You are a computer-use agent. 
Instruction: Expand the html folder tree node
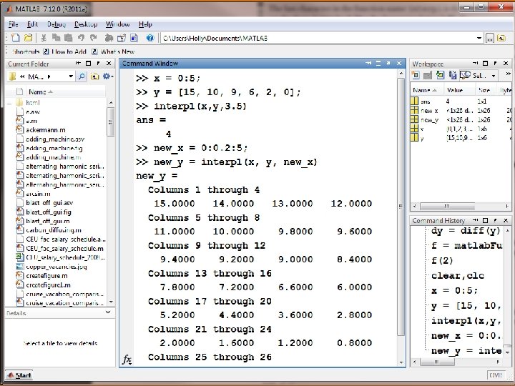9,103
